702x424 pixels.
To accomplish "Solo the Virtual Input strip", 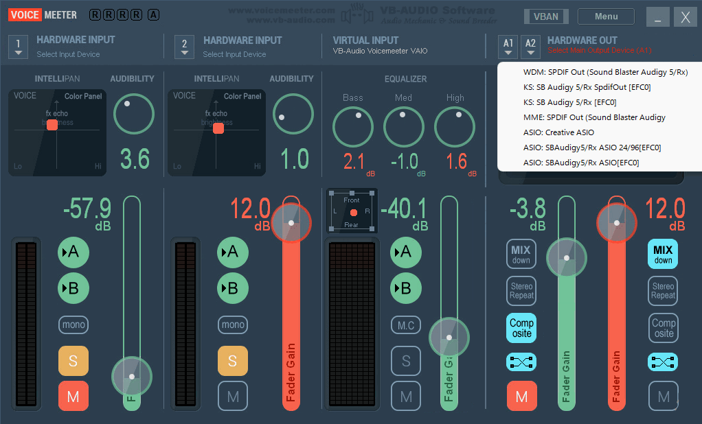I will [x=406, y=360].
